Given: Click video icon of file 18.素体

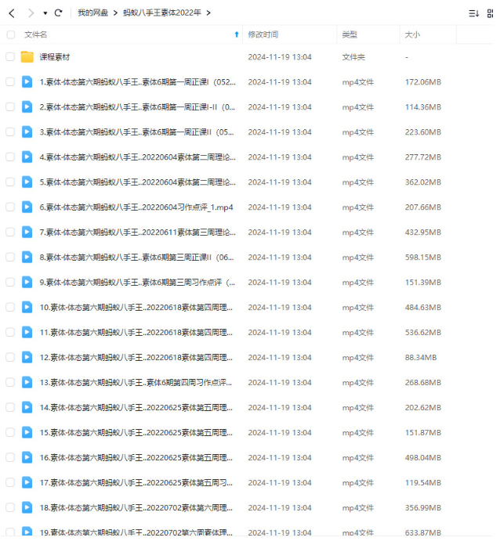Looking at the screenshot, I should pos(27,507).
